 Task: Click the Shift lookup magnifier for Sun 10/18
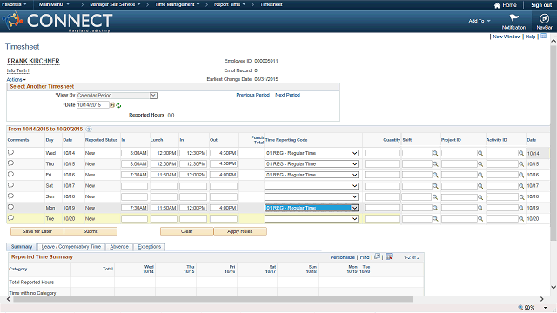(435, 197)
